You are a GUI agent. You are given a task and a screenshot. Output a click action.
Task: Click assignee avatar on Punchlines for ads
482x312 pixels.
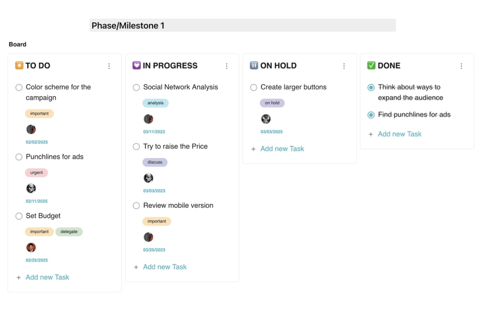31,188
